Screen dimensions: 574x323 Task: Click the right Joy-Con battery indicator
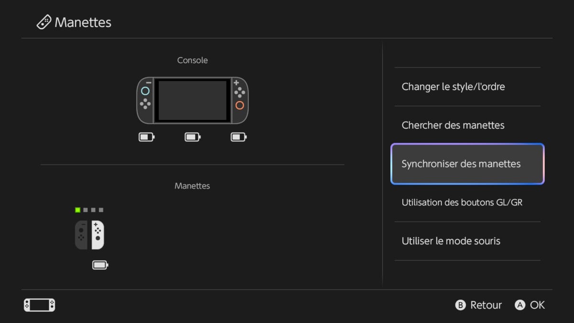[x=238, y=137]
